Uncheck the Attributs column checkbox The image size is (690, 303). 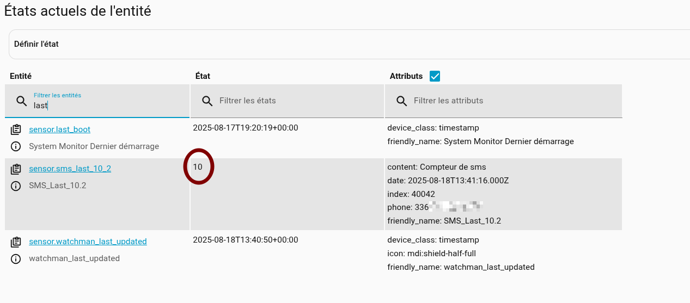435,76
